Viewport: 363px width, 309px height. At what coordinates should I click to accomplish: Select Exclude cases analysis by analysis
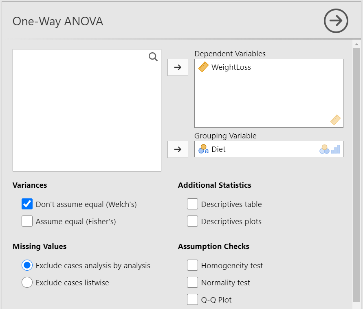pyautogui.click(x=27, y=265)
